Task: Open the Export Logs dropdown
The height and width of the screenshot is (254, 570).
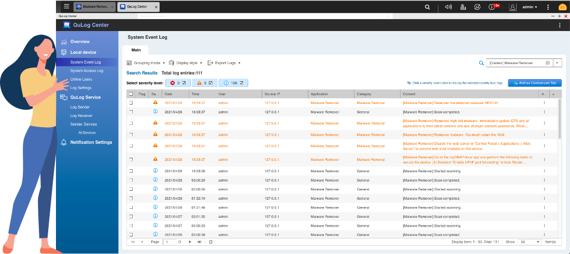Action: point(224,63)
